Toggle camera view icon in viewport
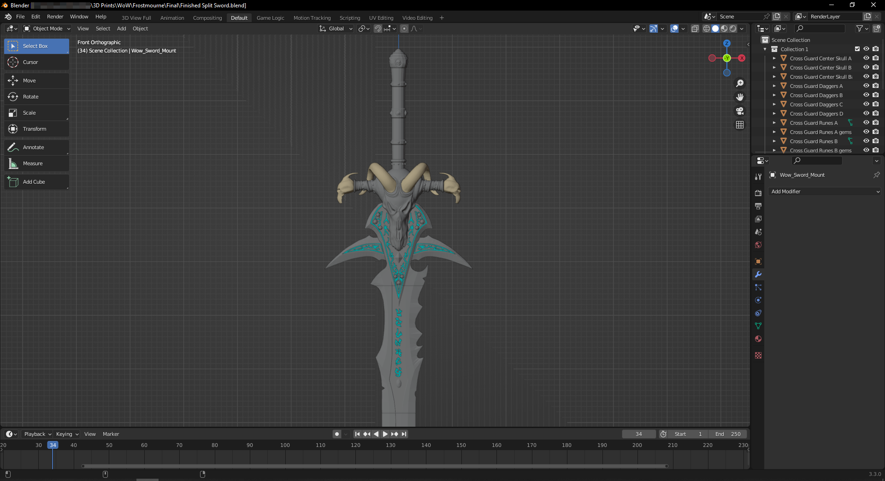This screenshot has width=885, height=481. [x=740, y=111]
